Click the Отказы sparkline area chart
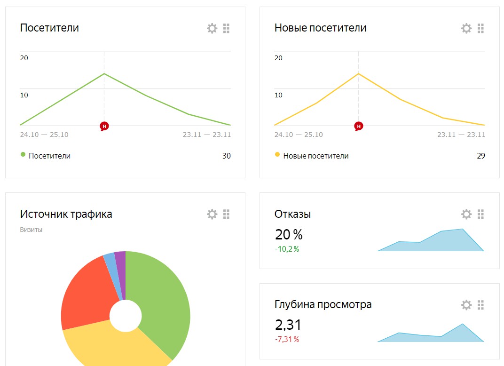Screen dimensions: 504x366 pos(431,240)
